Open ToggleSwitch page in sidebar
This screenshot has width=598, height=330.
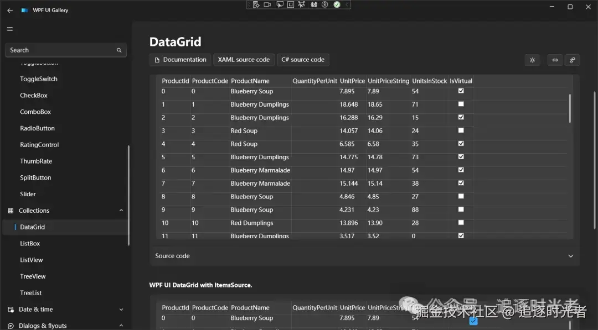click(x=39, y=79)
